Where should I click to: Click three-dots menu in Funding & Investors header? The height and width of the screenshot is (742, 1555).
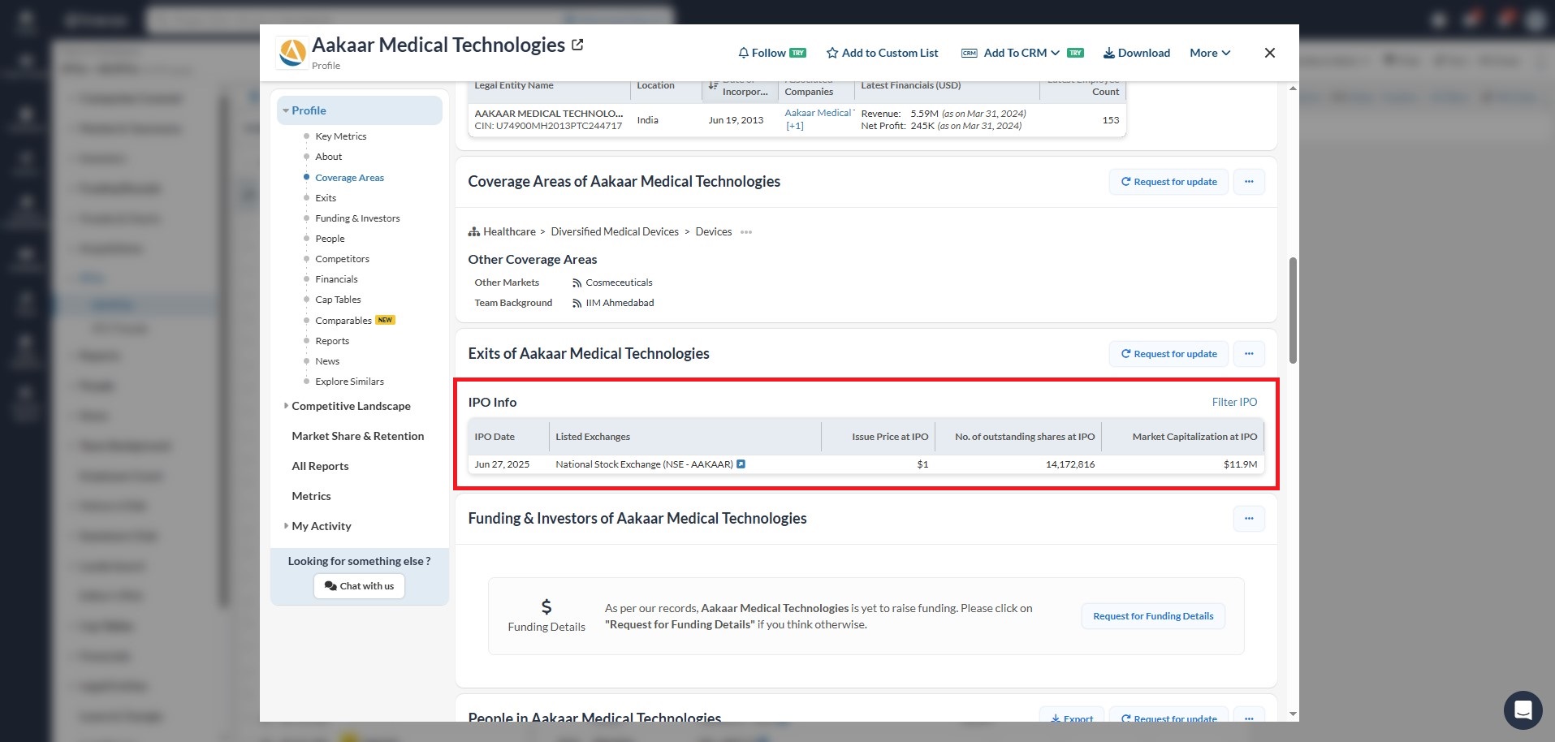[1249, 519]
